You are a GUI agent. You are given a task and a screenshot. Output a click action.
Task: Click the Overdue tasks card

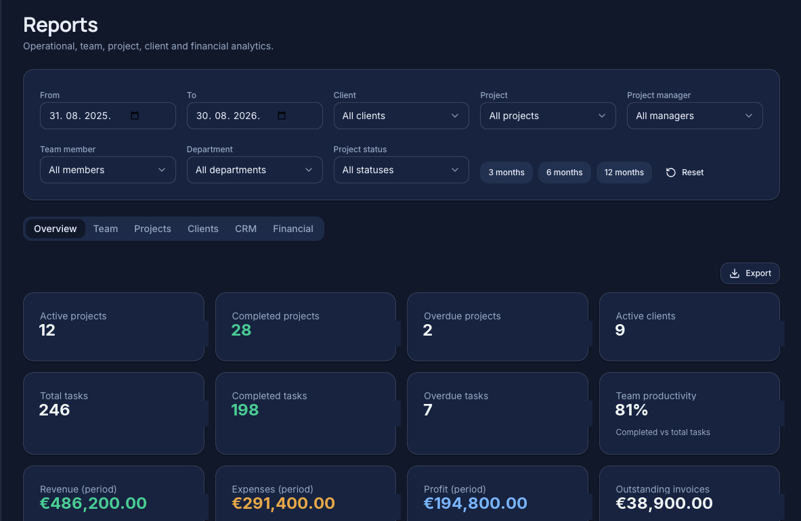[498, 413]
